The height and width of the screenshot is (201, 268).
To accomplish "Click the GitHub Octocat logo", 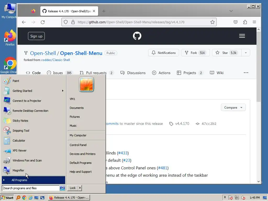I will point(137,36).
